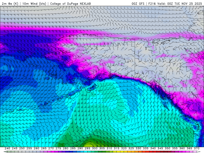Click the 305 value on the color scale
The image size is (204, 153).
pyautogui.click(x=102, y=148)
